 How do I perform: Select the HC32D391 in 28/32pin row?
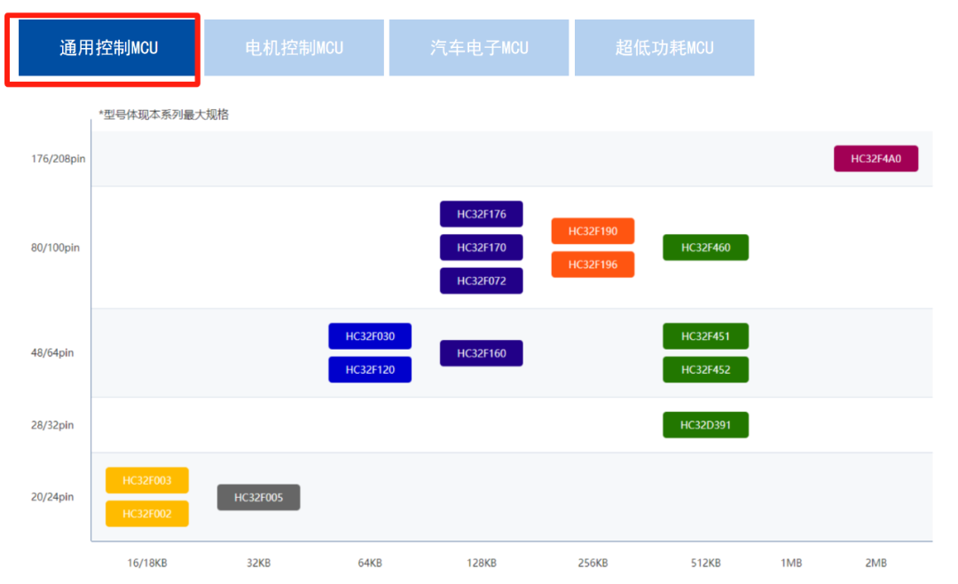pos(705,424)
